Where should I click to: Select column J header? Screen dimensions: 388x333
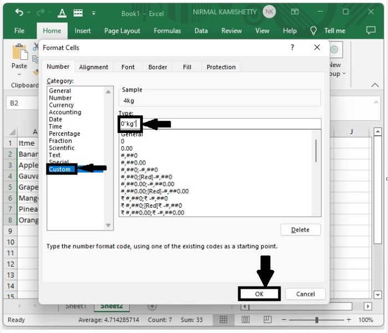pos(351,132)
